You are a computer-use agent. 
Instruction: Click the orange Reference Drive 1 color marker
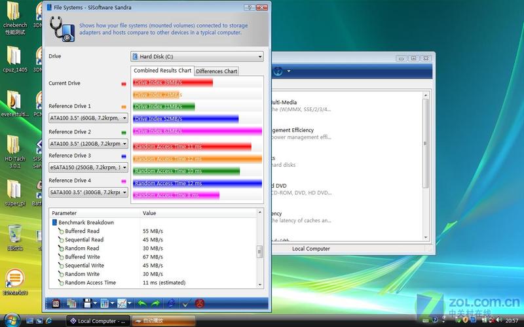pyautogui.click(x=124, y=107)
